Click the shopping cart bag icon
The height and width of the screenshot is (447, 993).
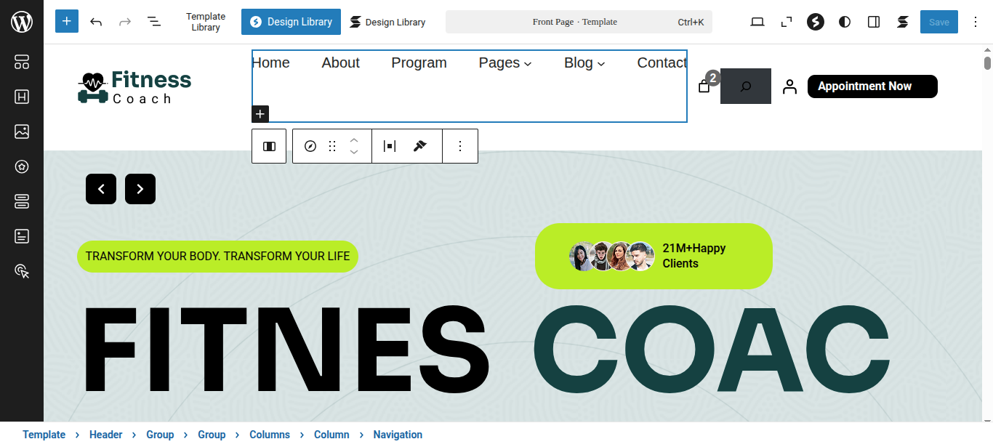click(x=704, y=86)
